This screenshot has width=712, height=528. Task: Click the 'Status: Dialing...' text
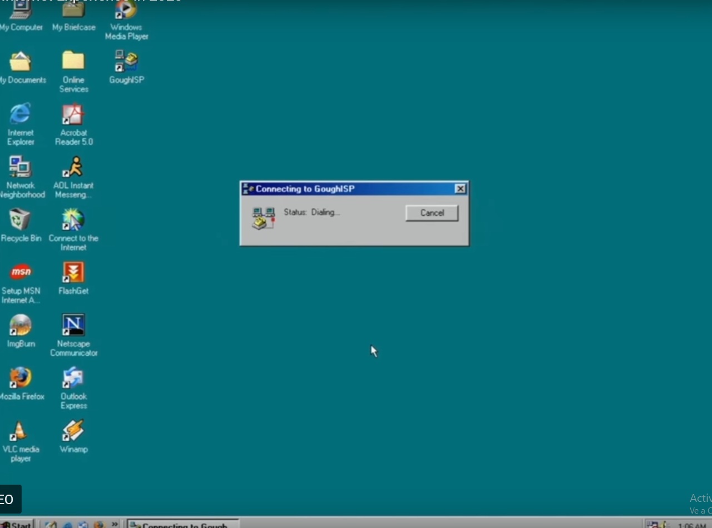pos(311,212)
